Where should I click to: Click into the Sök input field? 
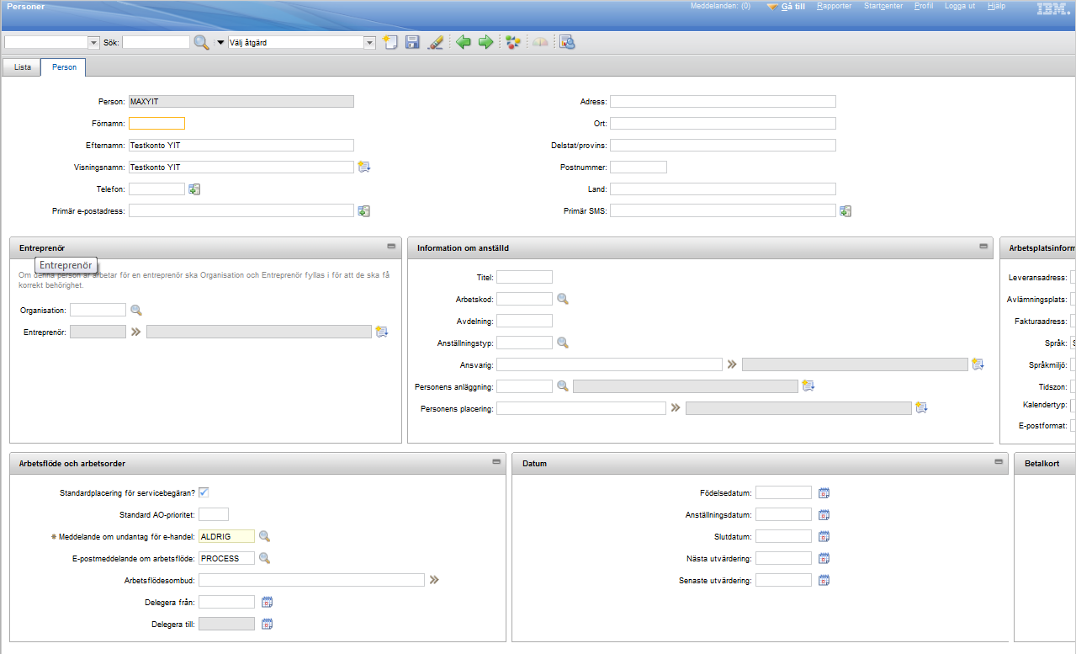click(156, 42)
